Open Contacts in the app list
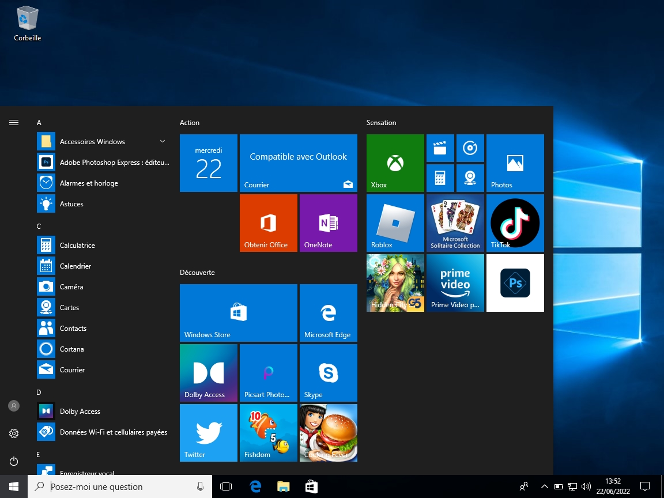The height and width of the screenshot is (498, 664). [x=103, y=328]
